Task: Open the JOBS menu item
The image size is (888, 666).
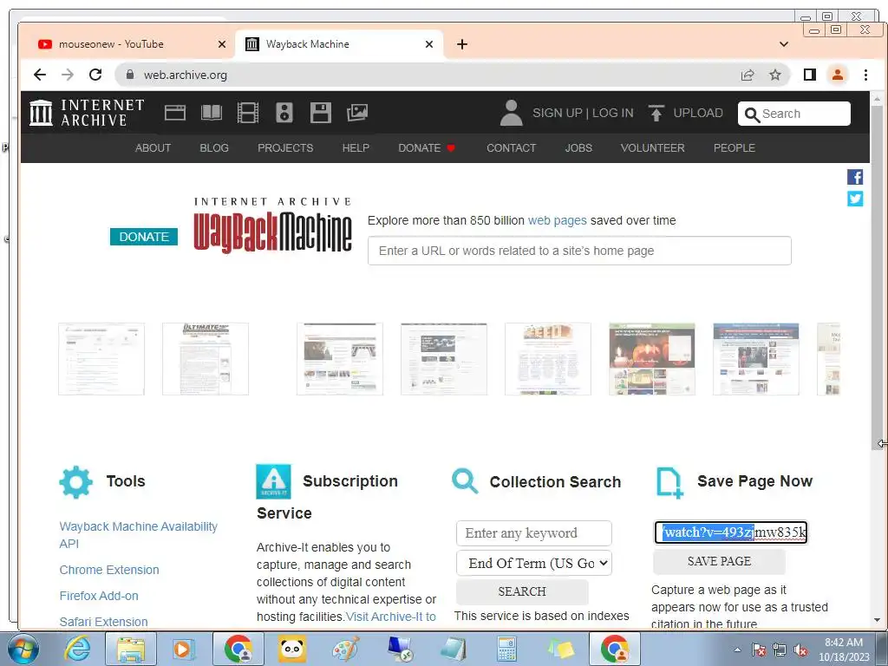Action: pyautogui.click(x=578, y=147)
